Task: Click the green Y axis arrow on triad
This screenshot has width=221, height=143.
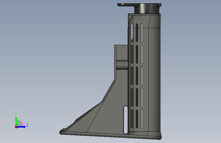Action: point(16,122)
